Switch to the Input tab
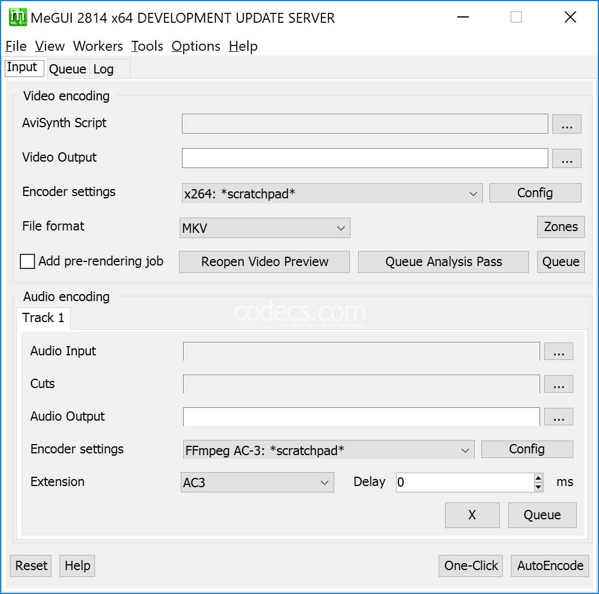 [25, 68]
